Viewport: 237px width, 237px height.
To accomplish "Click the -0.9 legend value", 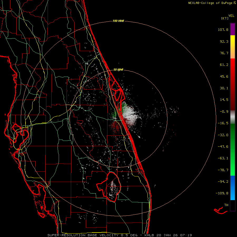I will (224, 112).
